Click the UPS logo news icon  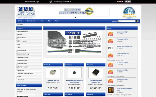click(111, 90)
